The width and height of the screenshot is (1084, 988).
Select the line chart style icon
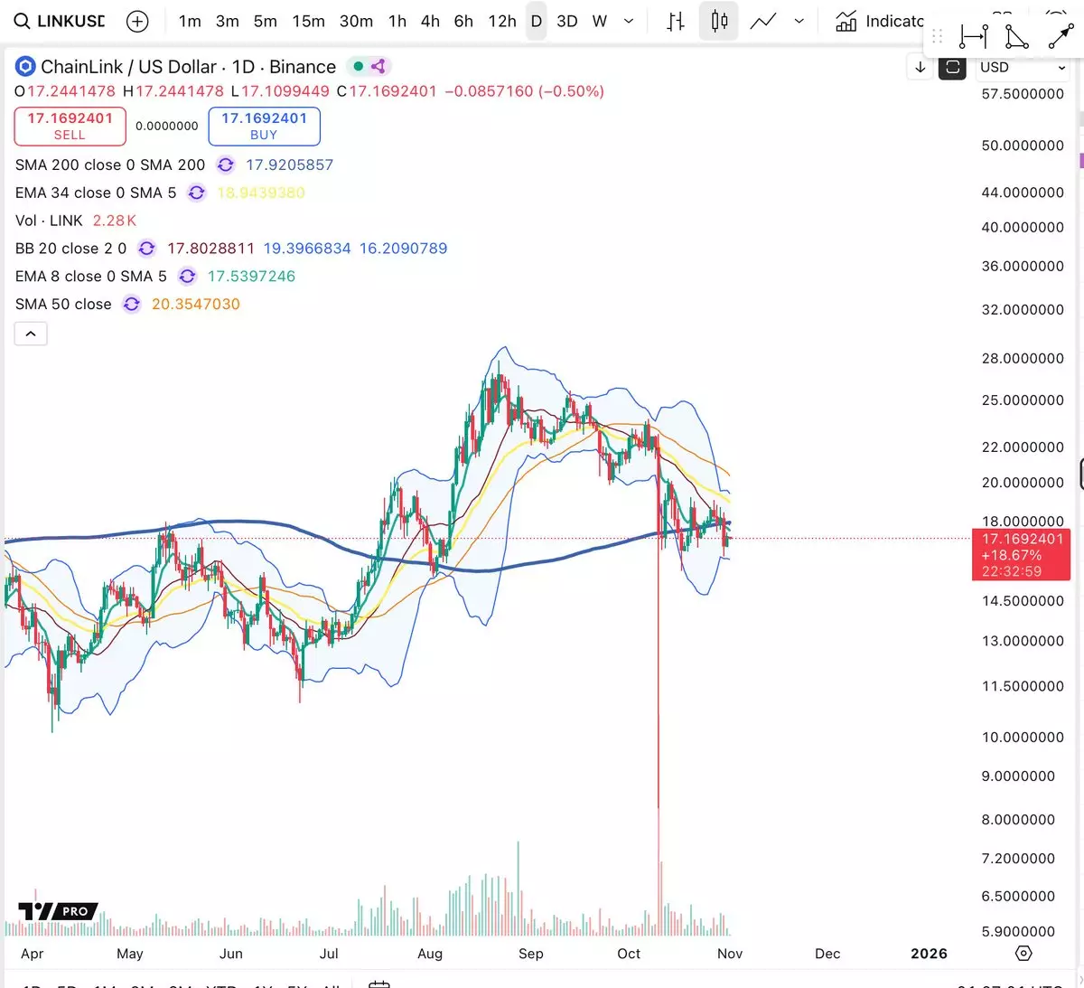click(x=763, y=22)
